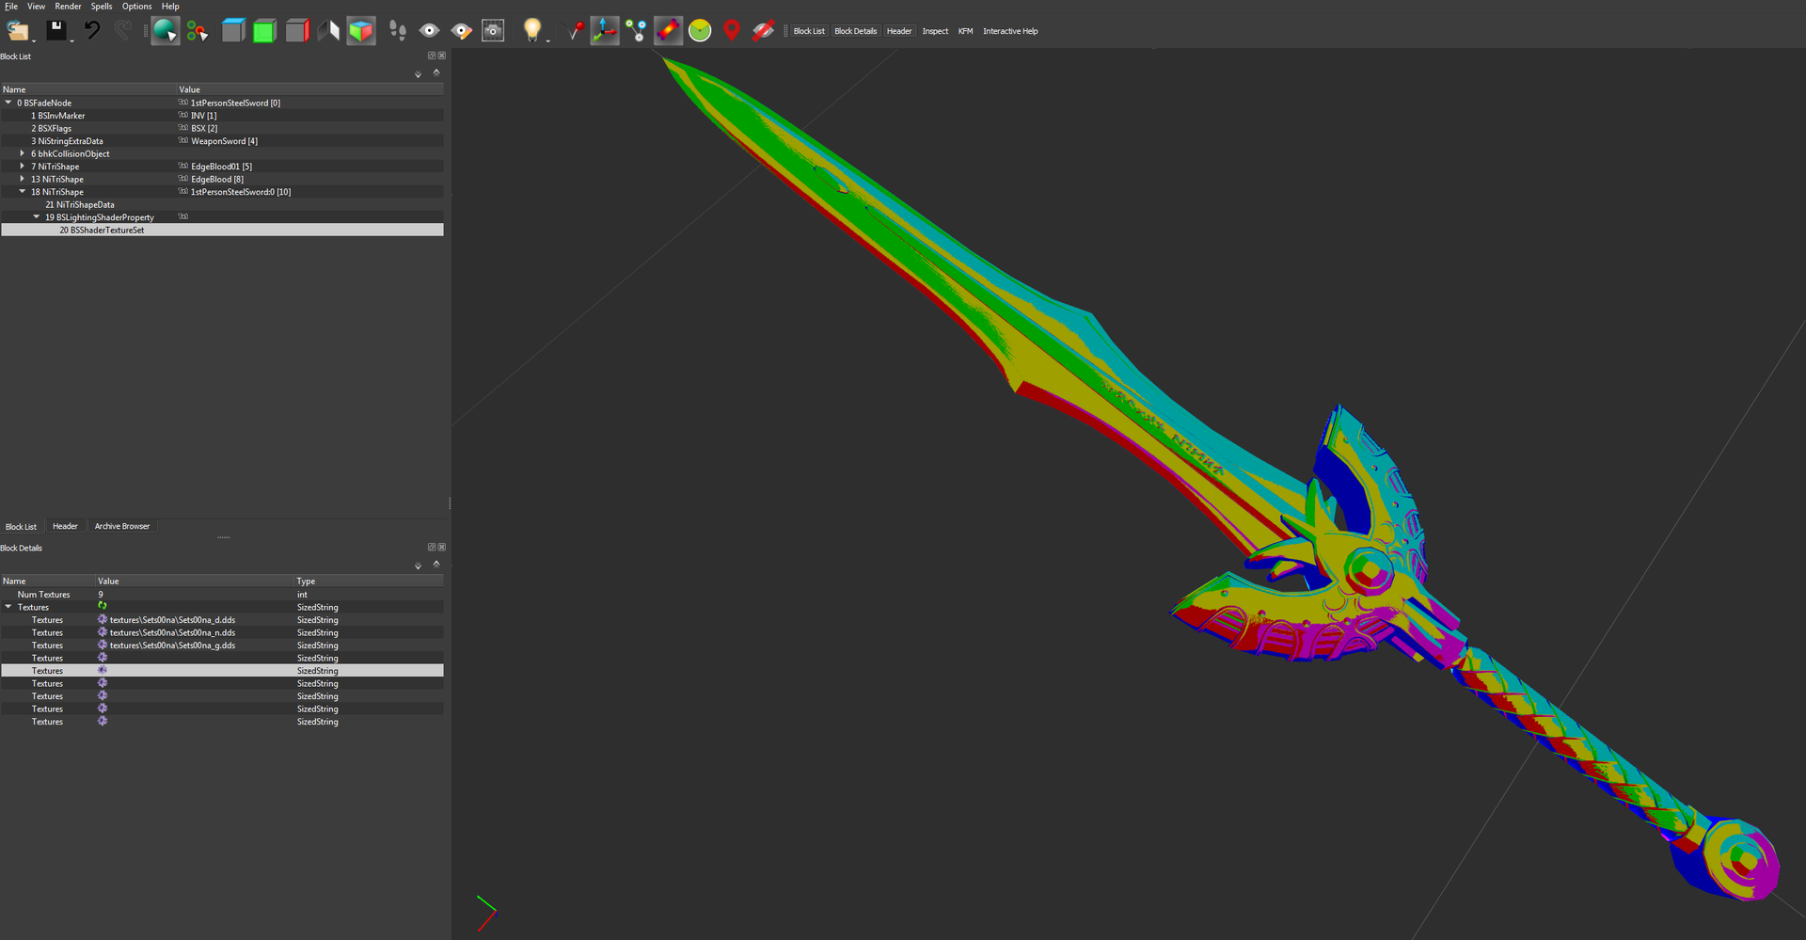Float the Block Details panel
1806x940 pixels.
click(x=432, y=547)
